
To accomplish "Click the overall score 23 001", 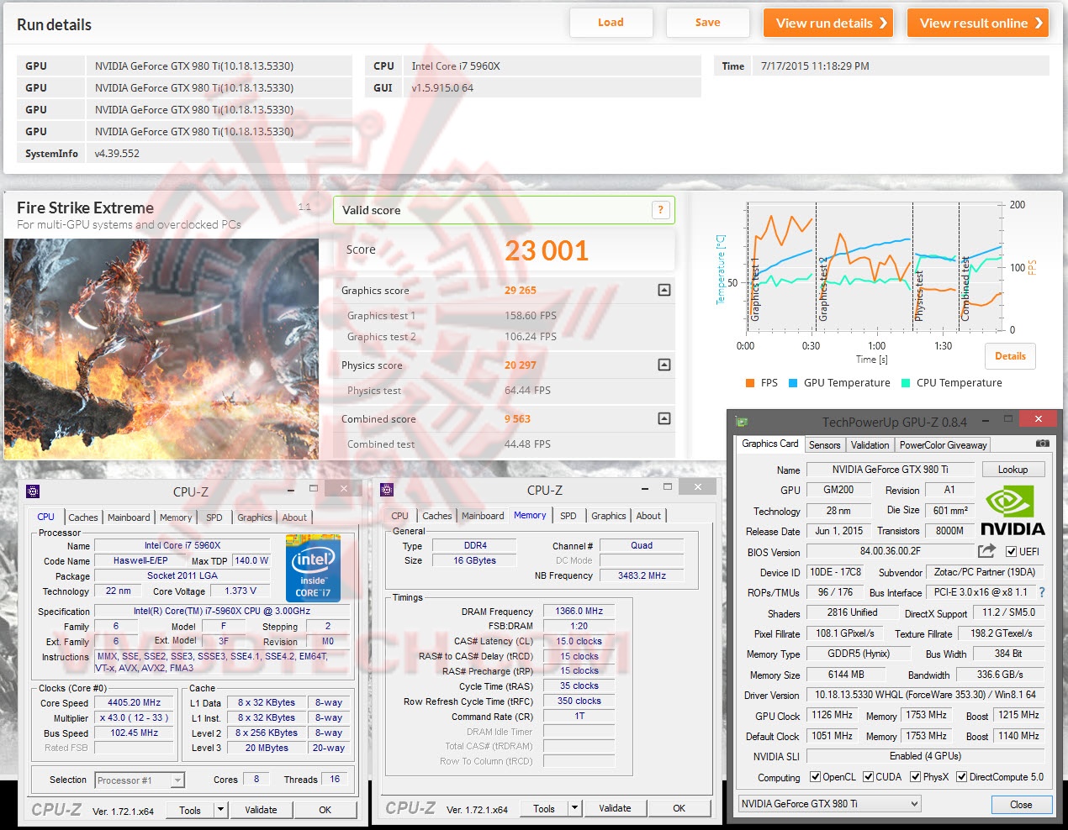I will [547, 250].
